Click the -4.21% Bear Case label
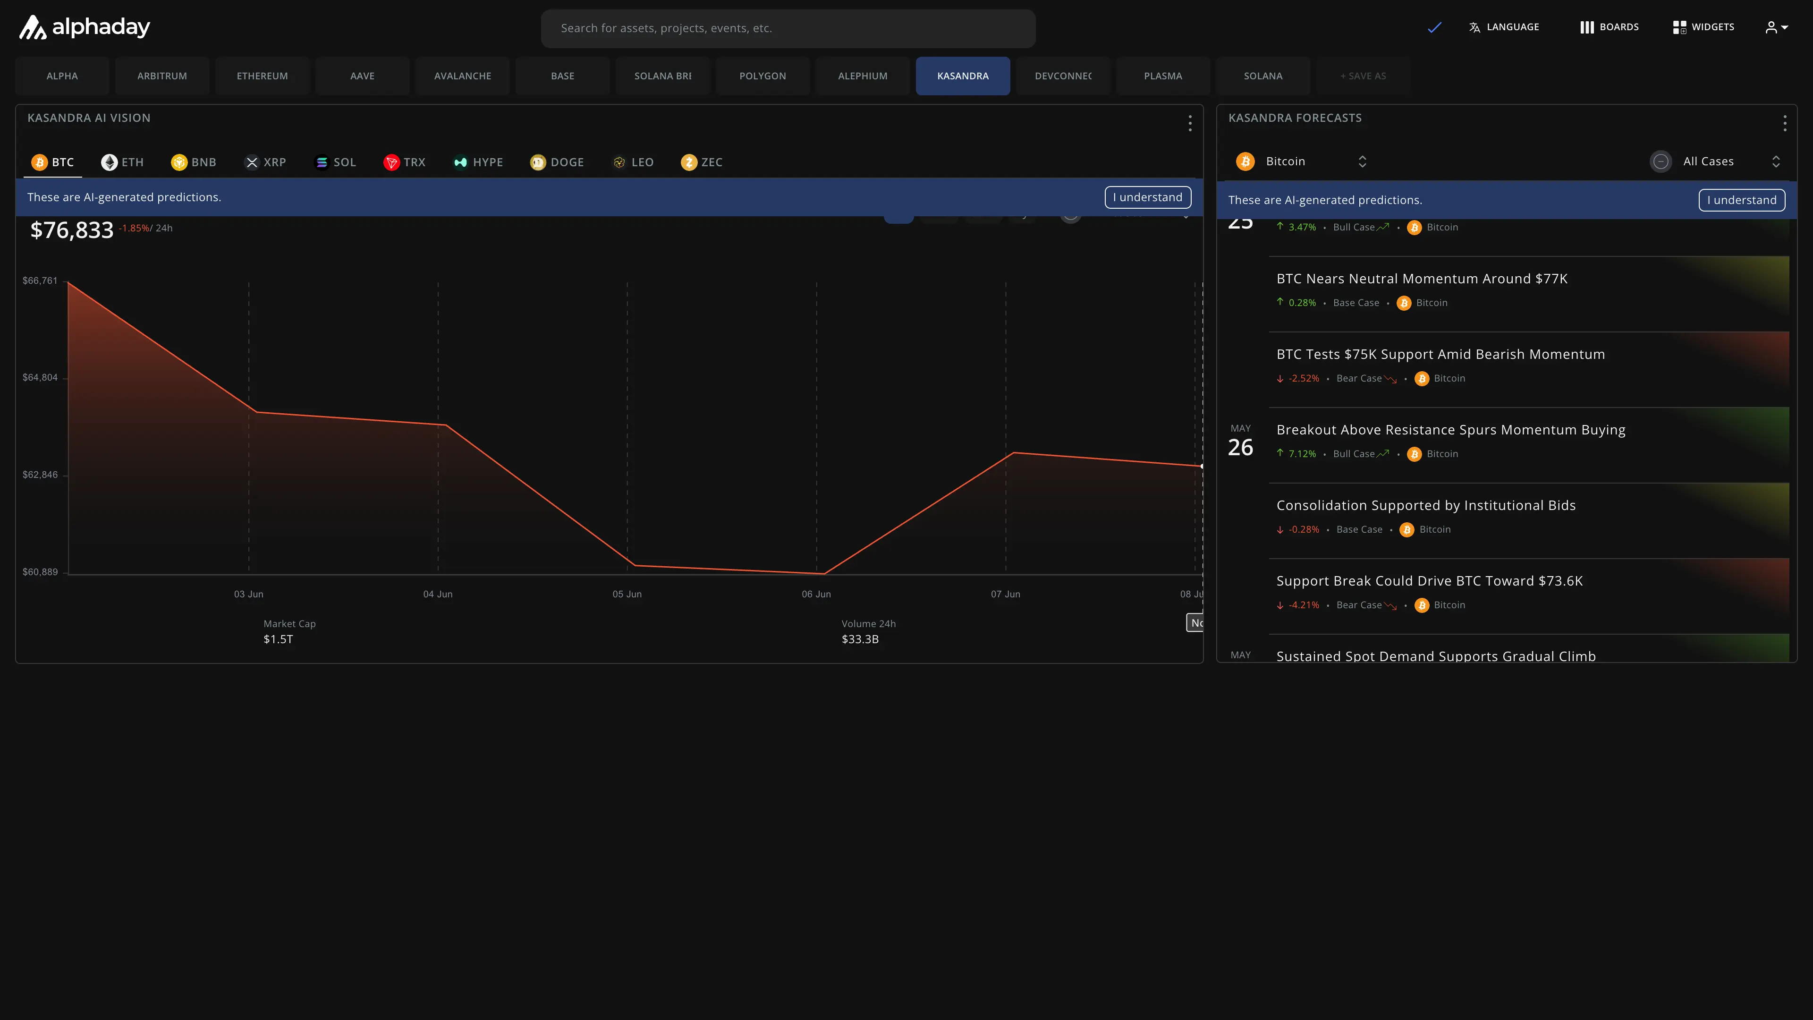 coord(1359,605)
